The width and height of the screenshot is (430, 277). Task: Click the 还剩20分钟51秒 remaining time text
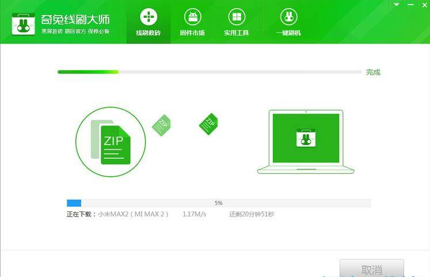click(x=252, y=214)
